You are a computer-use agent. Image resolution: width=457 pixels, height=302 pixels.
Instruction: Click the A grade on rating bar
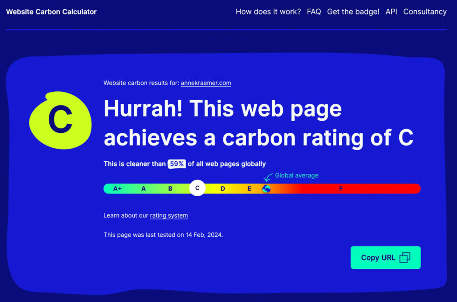click(144, 189)
